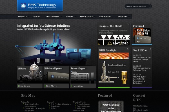
Task: Expand the About RHK dropdown arrow
Action: [129, 17]
